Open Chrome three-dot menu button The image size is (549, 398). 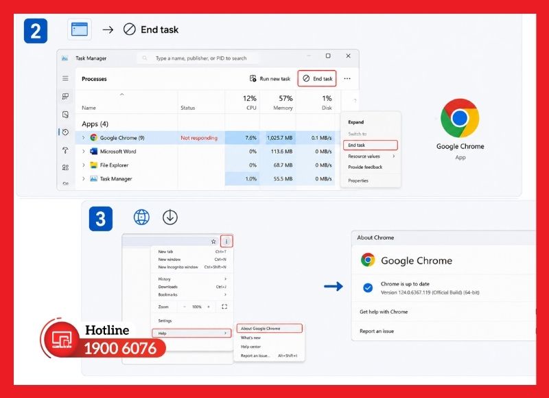point(226,242)
